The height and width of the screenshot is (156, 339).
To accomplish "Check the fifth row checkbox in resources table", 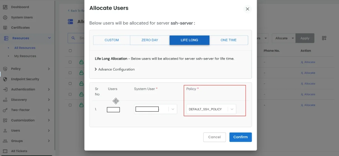I will (70, 105).
